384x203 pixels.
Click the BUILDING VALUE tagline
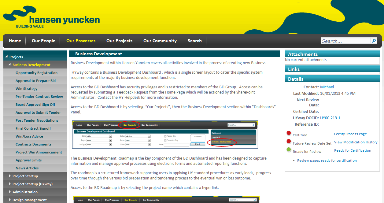(30, 27)
